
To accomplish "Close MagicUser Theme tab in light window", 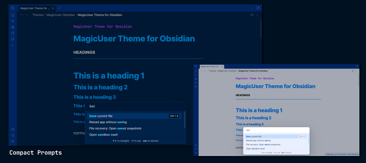I will point(222,66).
